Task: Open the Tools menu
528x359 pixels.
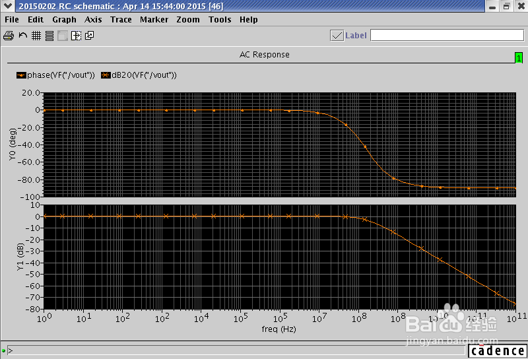Action: coord(220,20)
